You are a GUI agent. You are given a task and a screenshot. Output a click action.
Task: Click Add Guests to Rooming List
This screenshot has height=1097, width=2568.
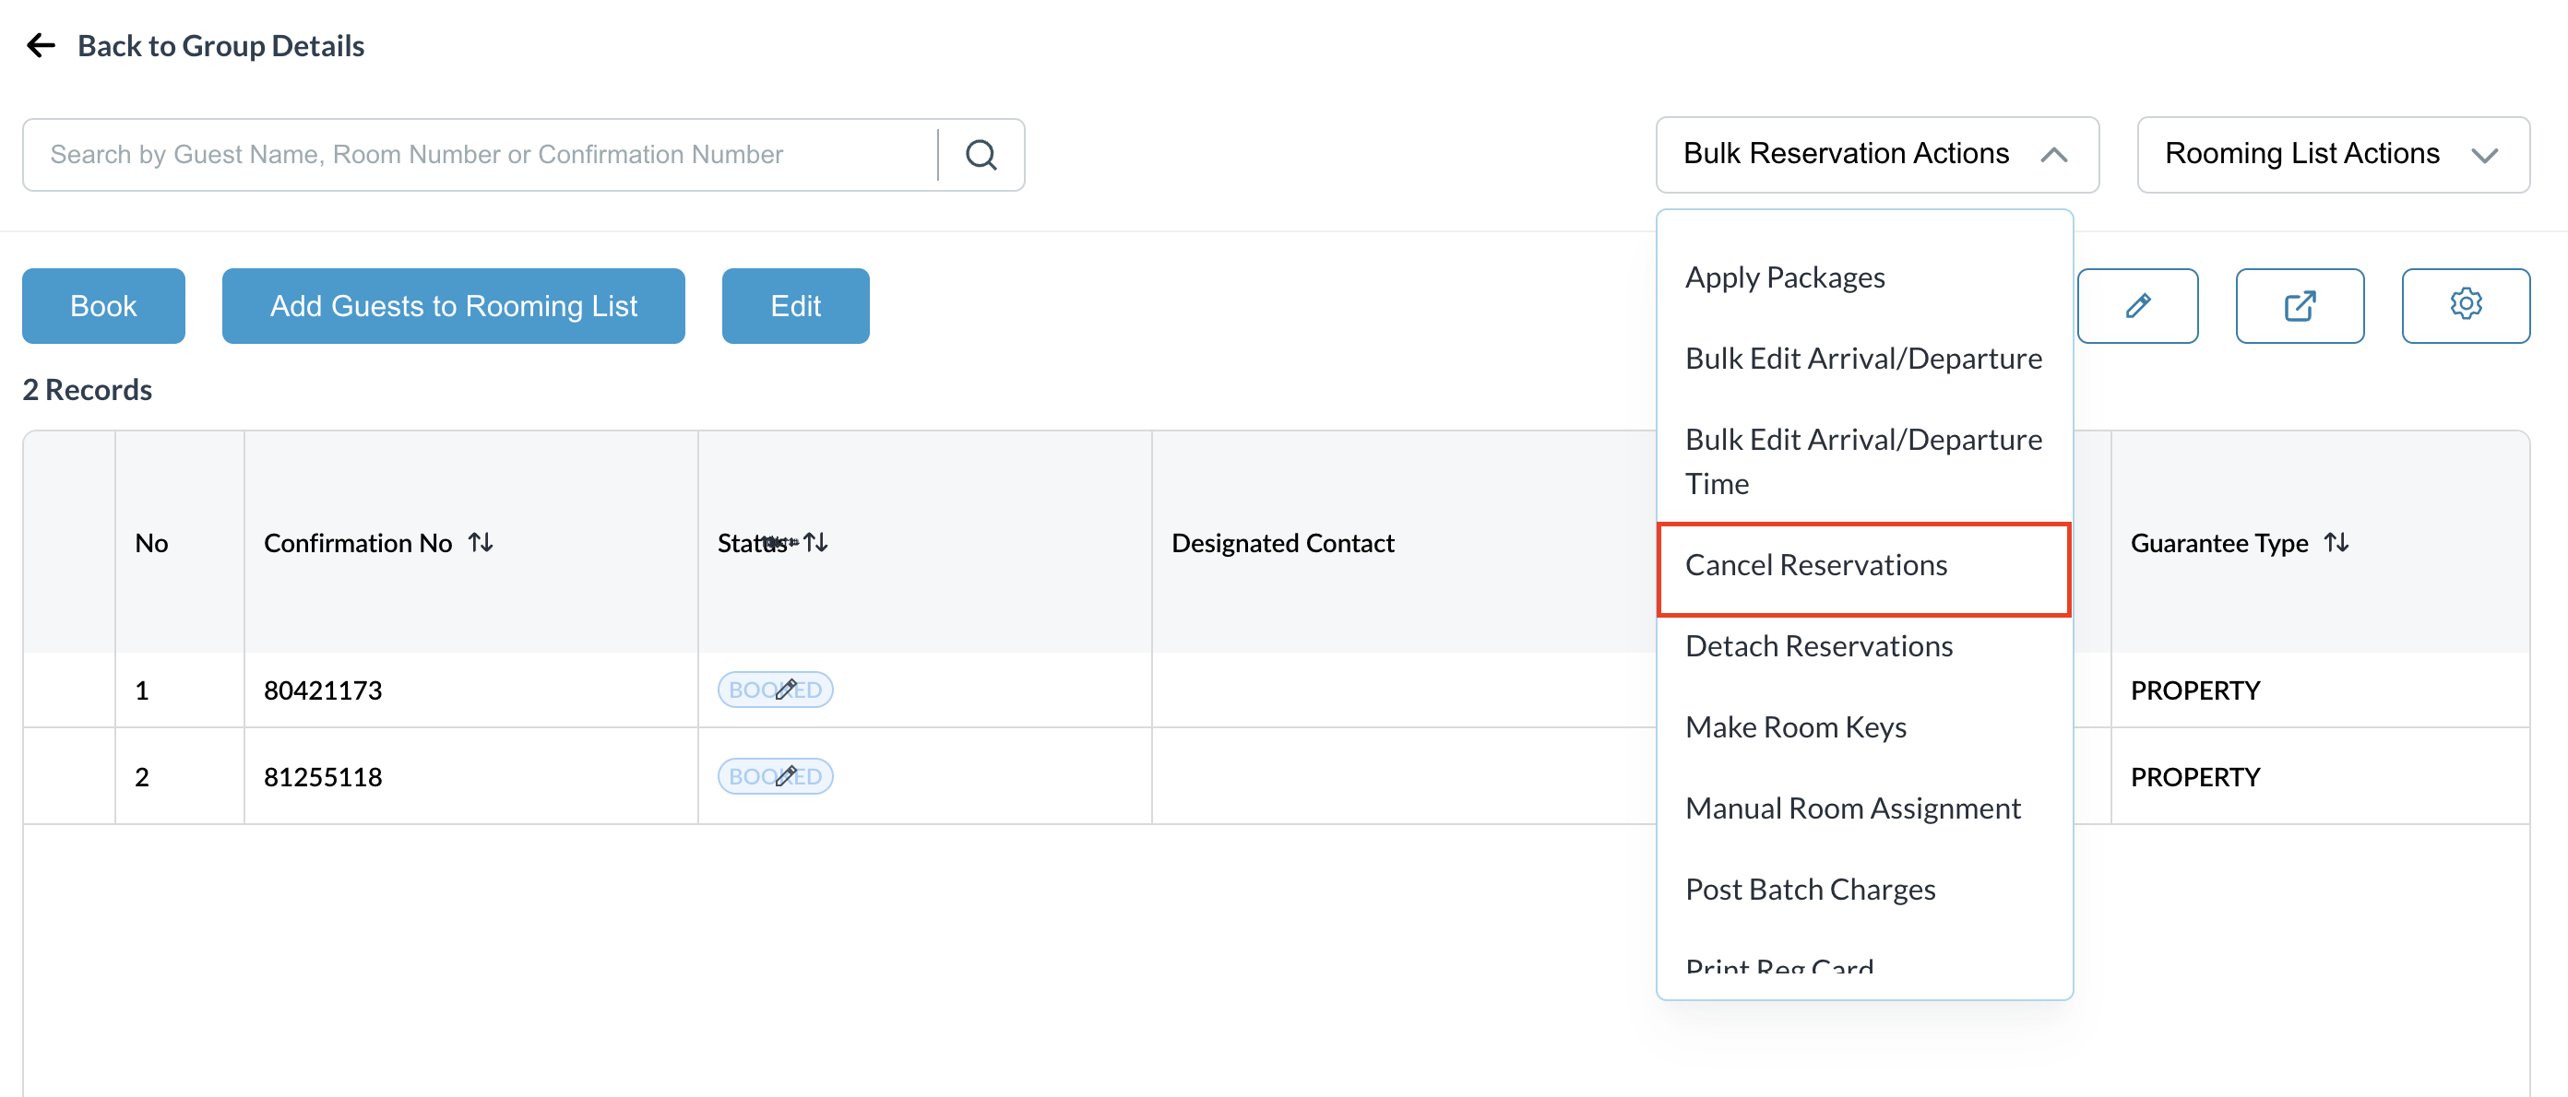(454, 306)
